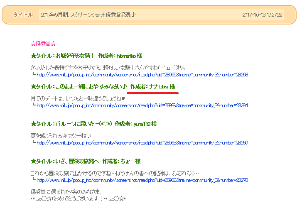Click the おめでとうございます congratulation line

tap(78, 199)
